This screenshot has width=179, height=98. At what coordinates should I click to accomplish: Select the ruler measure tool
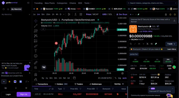tap(36, 63)
